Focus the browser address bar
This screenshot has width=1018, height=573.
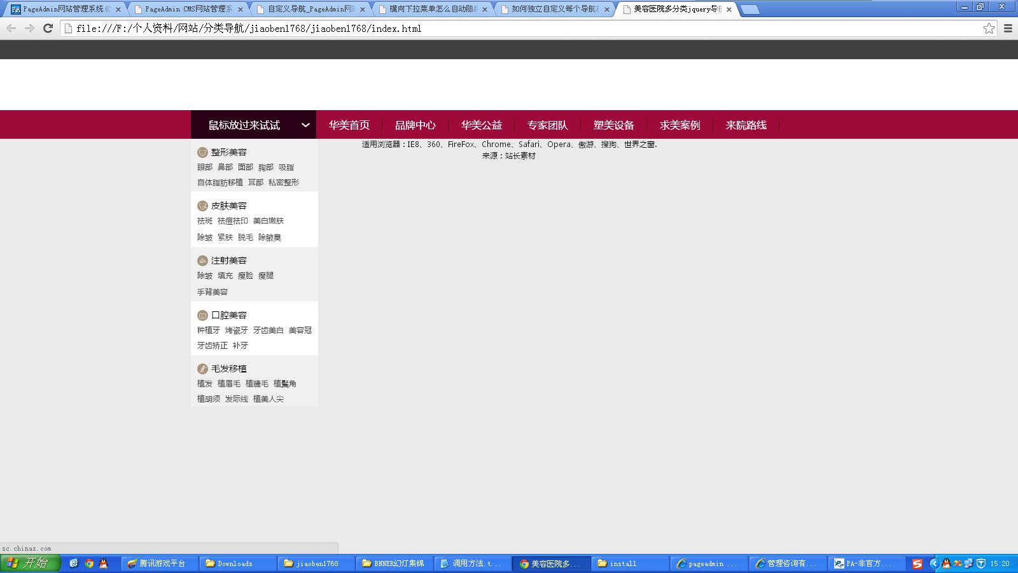[522, 28]
